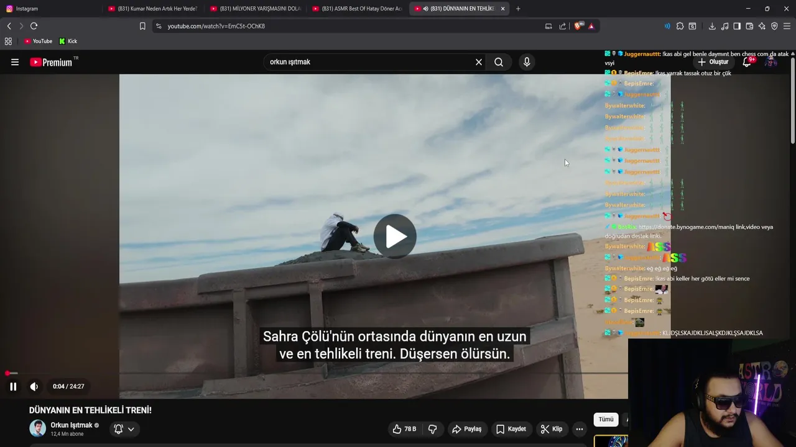Viewport: 796px width, 447px height.
Task: Click the large play button on video
Action: point(395,237)
